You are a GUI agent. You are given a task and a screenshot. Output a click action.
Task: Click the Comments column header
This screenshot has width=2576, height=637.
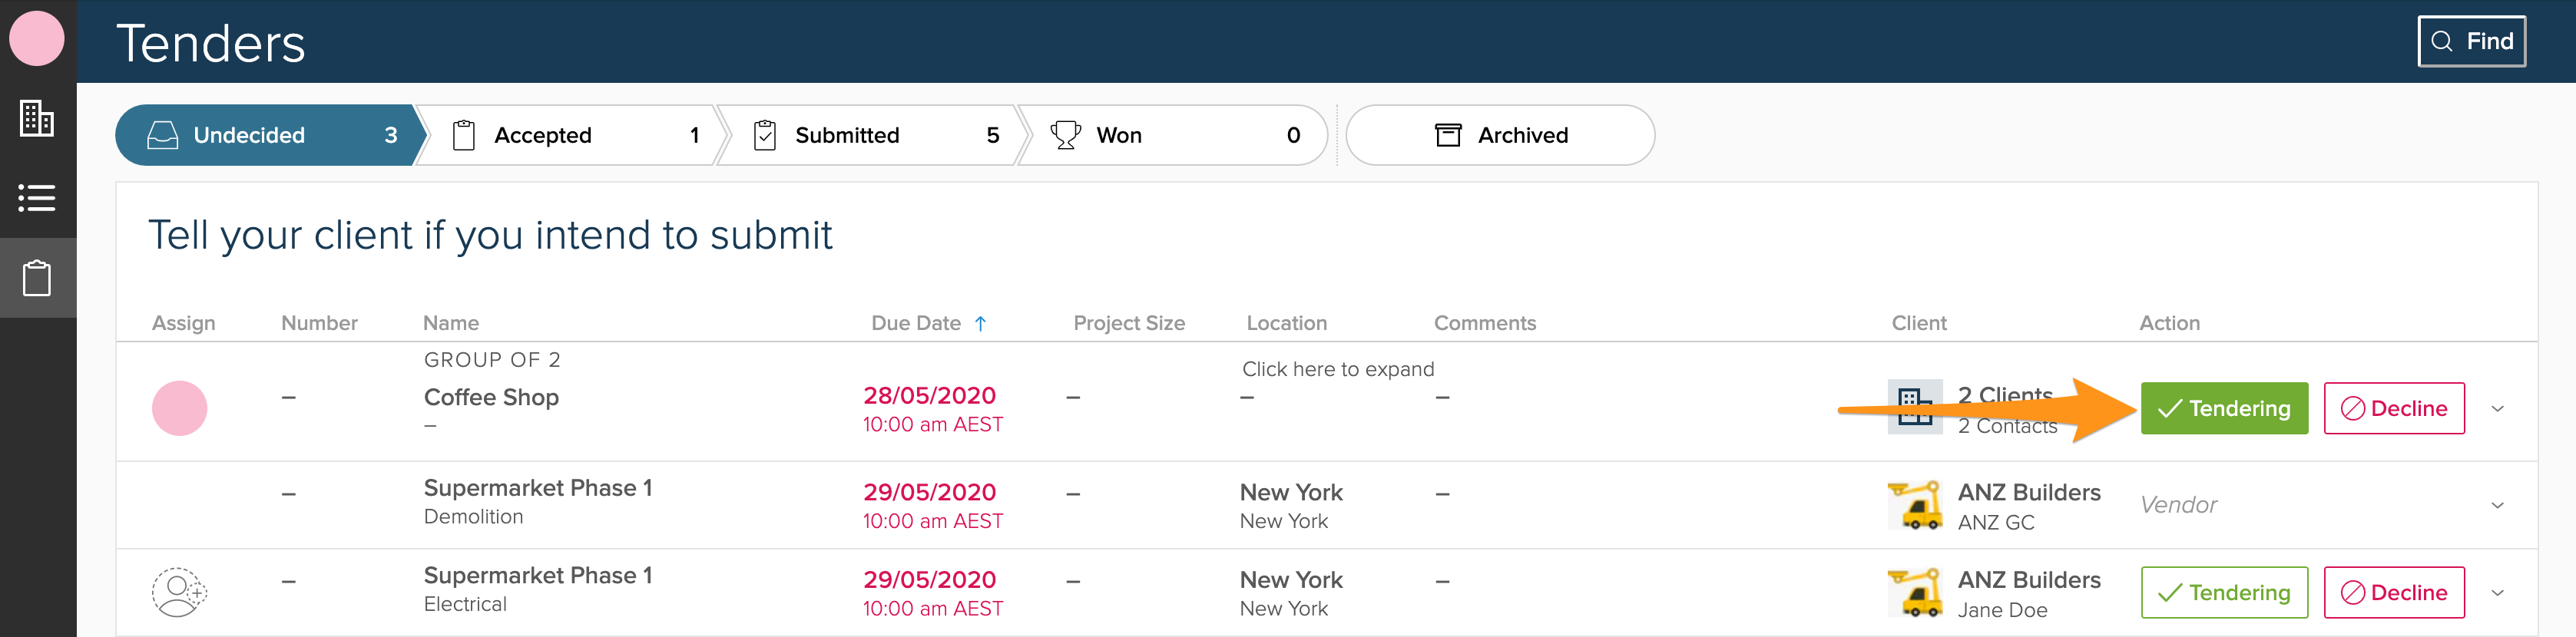tap(1485, 323)
